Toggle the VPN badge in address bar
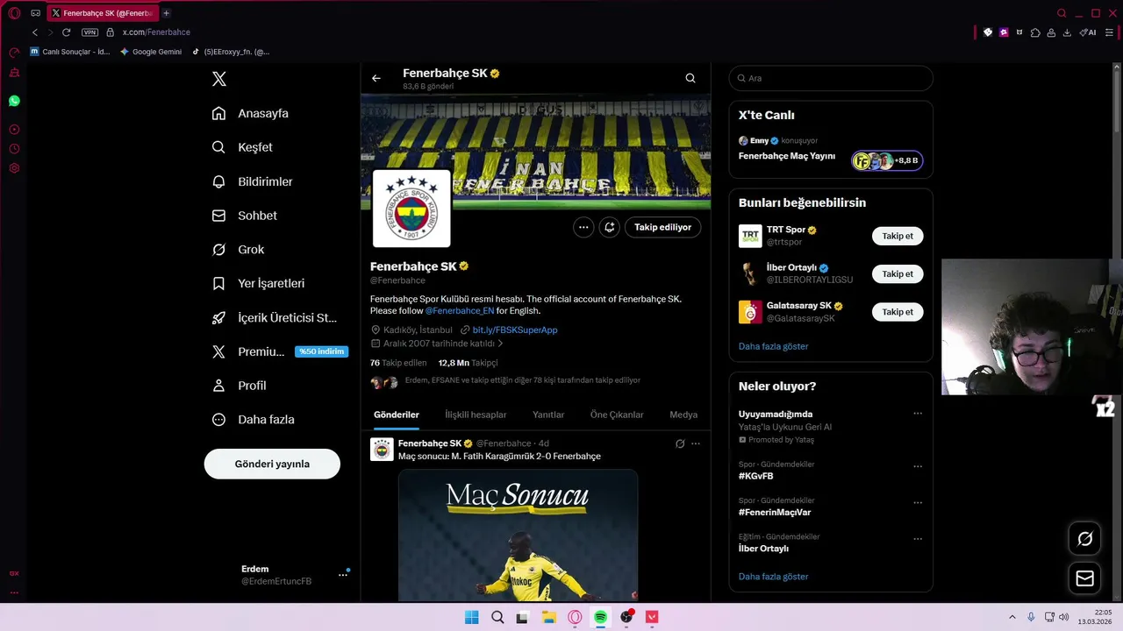This screenshot has width=1123, height=631. click(x=89, y=32)
